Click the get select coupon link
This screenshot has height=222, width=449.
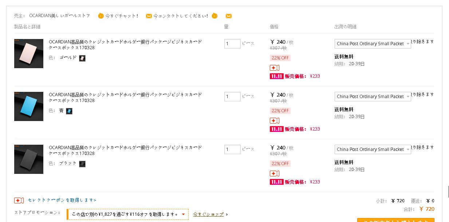(x=62, y=200)
